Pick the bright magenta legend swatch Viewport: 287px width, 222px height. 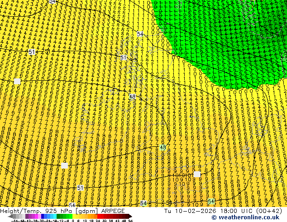click(36, 216)
